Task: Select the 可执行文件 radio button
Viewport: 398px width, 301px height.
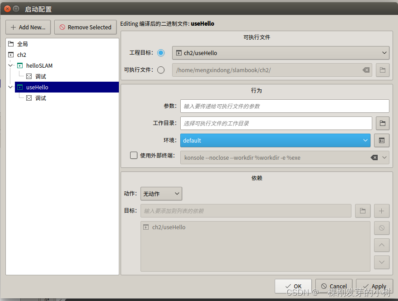Action: point(161,70)
